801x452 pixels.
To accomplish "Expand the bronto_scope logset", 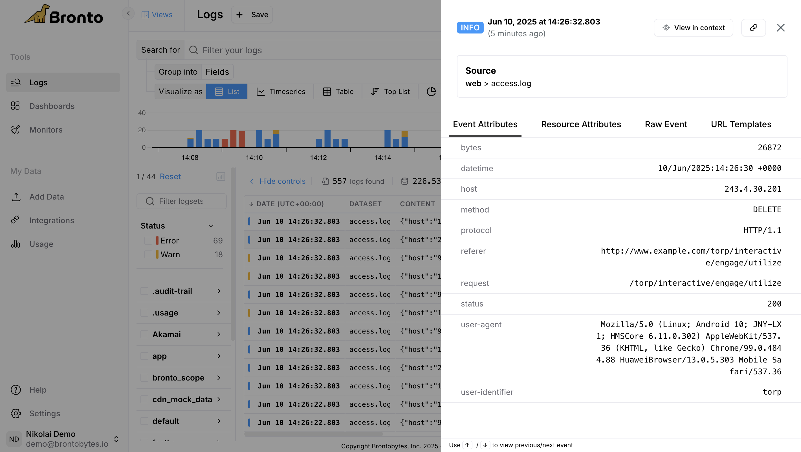I will (x=219, y=377).
